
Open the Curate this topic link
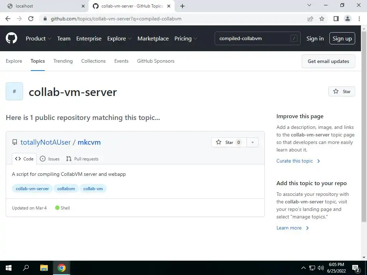(298, 161)
